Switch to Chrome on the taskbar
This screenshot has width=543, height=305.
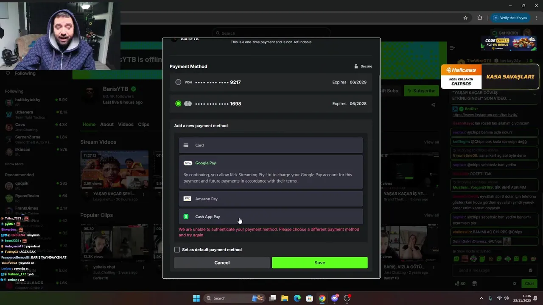(x=322, y=298)
